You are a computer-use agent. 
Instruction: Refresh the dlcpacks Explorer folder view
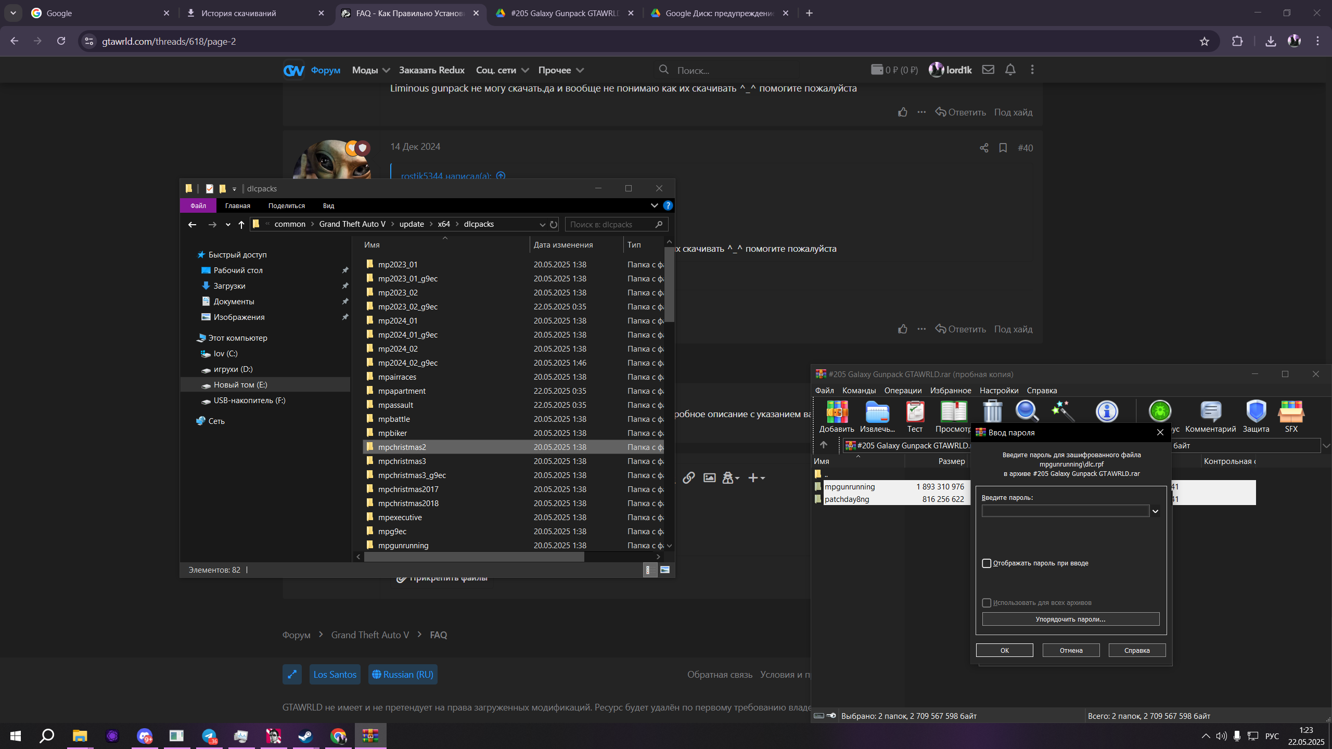click(554, 225)
